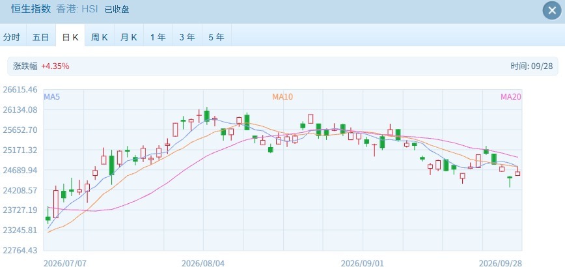Click the 恒生指数 title text
565x267 pixels.
point(31,9)
